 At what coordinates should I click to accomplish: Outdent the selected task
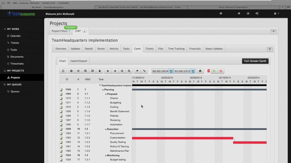click(85, 71)
